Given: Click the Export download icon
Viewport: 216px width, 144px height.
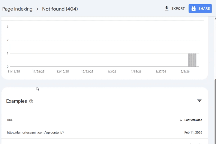Looking at the screenshot, I should (167, 8).
